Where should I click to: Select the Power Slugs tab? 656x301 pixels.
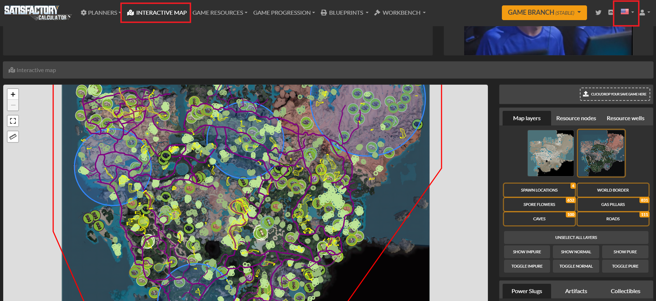[527, 291]
